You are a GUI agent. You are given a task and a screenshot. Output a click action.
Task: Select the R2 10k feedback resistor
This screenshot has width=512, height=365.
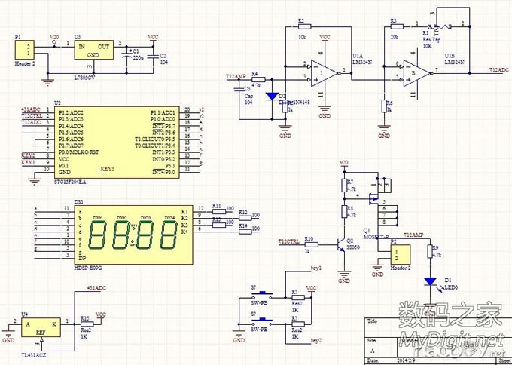[x=302, y=27]
